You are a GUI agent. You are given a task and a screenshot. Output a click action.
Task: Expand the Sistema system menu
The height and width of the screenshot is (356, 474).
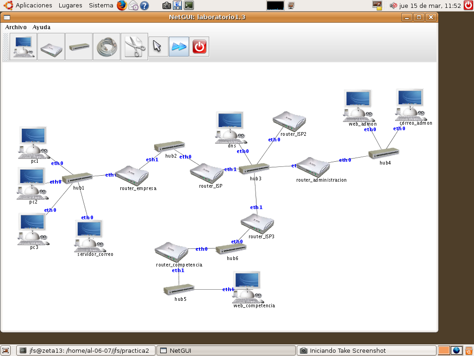(x=100, y=6)
